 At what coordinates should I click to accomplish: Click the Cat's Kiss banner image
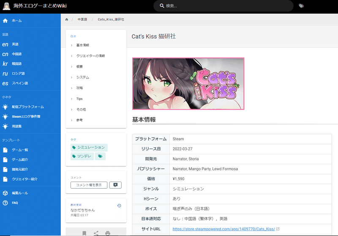[188, 84]
